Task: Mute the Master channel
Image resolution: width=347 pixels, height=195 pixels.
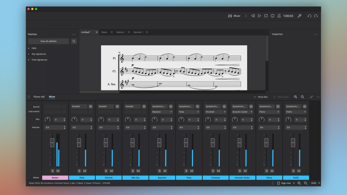Action: [x=58, y=171]
